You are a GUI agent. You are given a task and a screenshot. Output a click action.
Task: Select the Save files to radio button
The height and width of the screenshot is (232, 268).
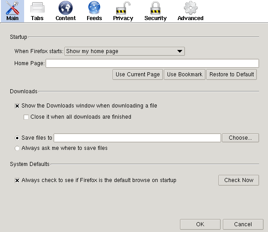pyautogui.click(x=17, y=138)
